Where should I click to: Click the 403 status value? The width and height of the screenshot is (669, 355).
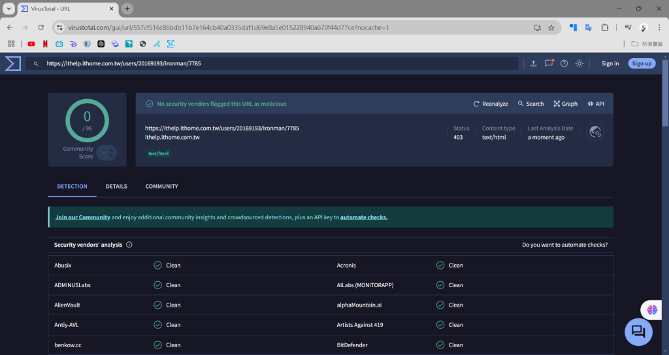pos(458,137)
